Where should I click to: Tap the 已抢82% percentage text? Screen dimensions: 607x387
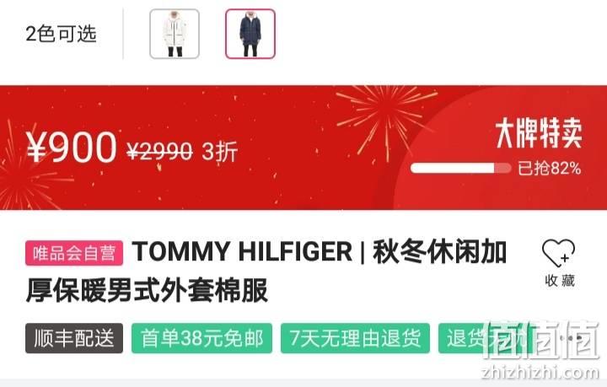pyautogui.click(x=550, y=169)
